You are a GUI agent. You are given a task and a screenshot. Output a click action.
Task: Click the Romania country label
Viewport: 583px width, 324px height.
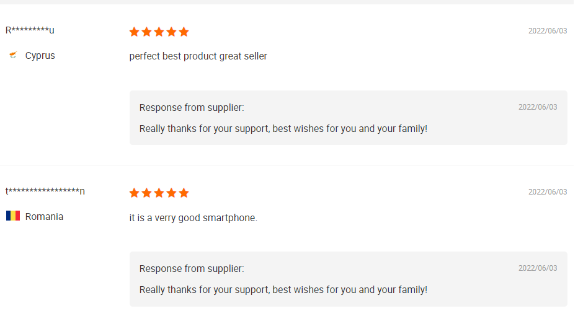pos(44,217)
